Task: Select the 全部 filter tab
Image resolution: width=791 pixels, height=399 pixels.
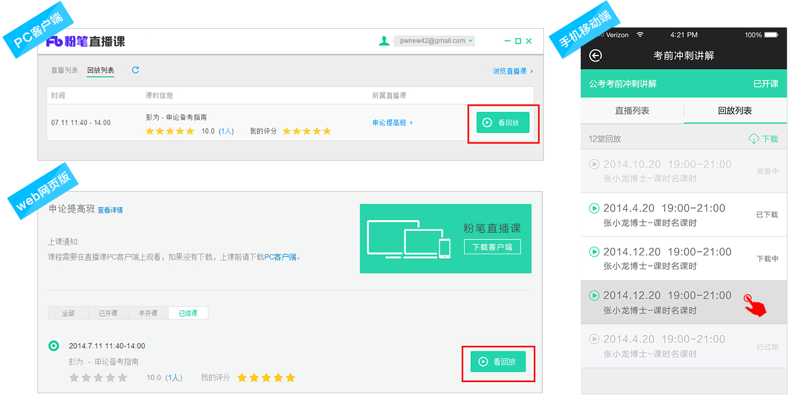Action: [68, 313]
